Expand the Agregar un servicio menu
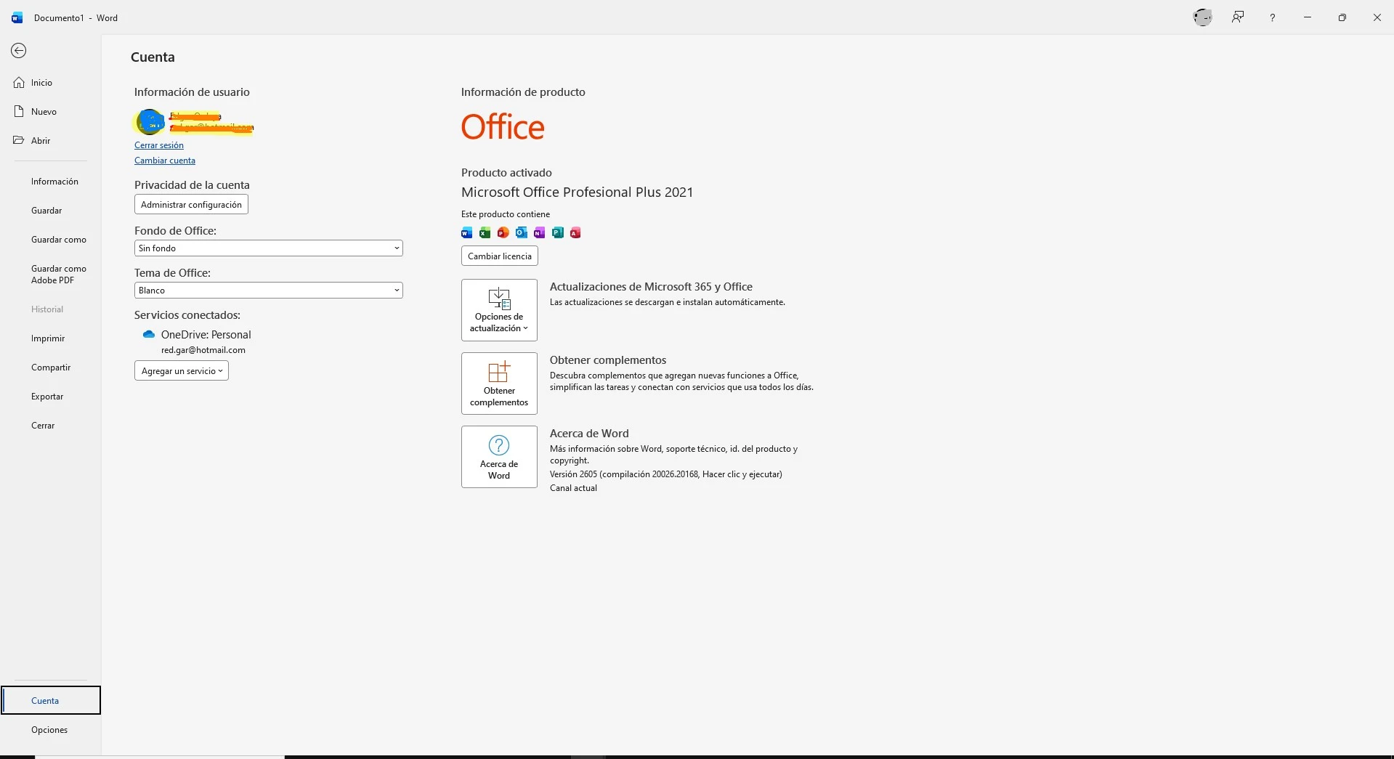 pos(182,370)
